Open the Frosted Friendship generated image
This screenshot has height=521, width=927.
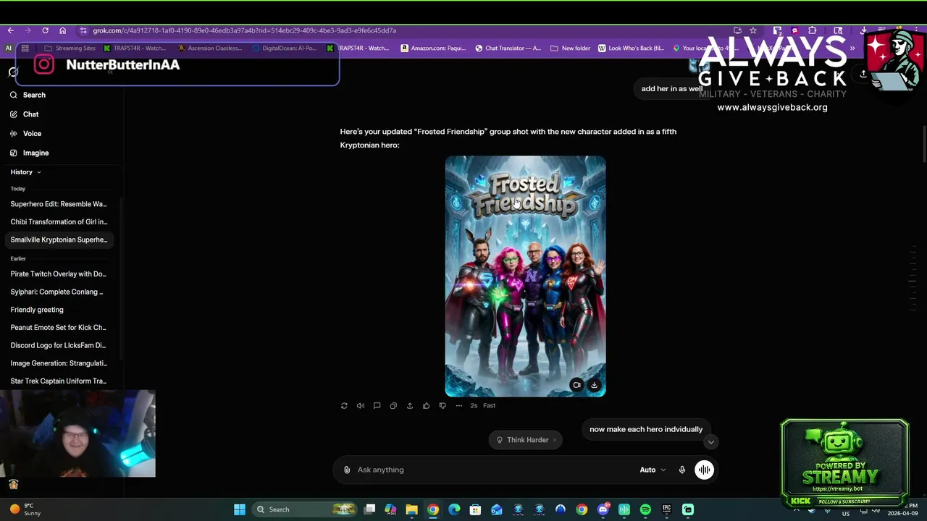coord(525,276)
